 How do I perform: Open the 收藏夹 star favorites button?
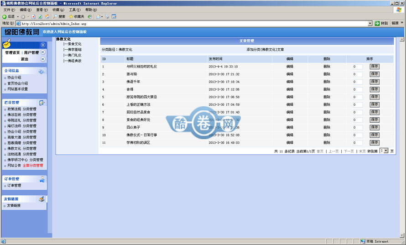[76, 16]
